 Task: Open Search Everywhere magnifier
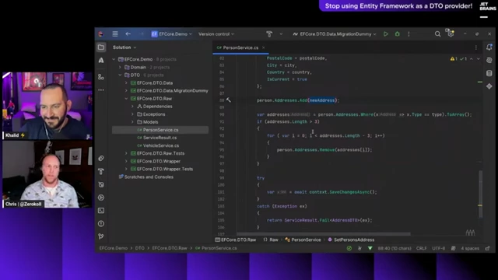(437, 34)
